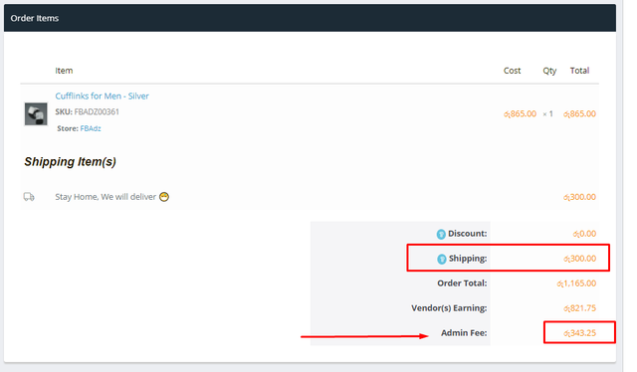
Task: Click the shipping item cost 300.00 value
Action: coord(579,197)
